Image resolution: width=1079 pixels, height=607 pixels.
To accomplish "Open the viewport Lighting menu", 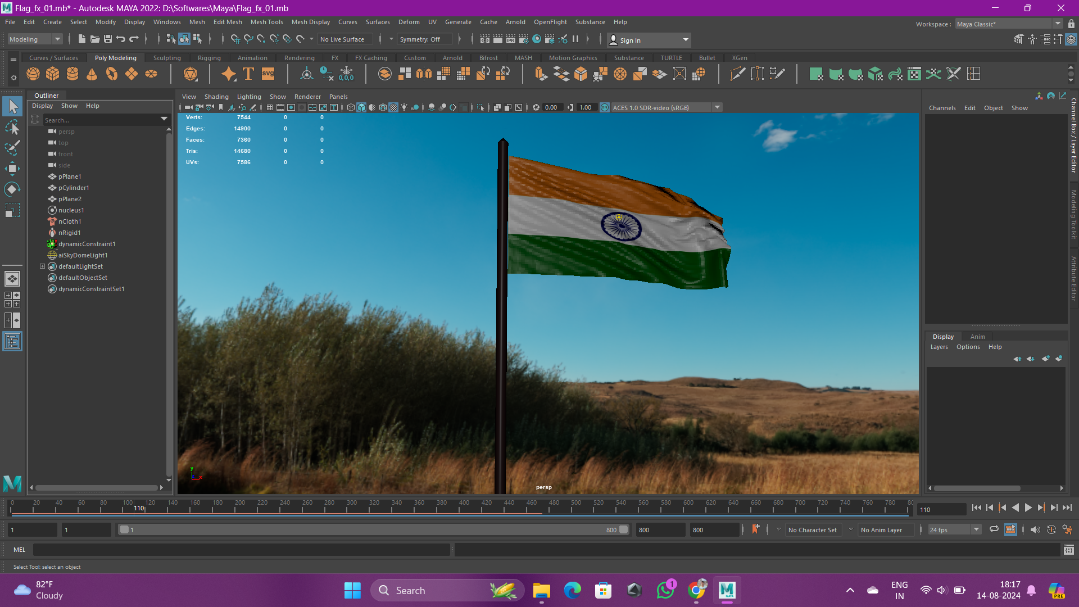I will [249, 97].
